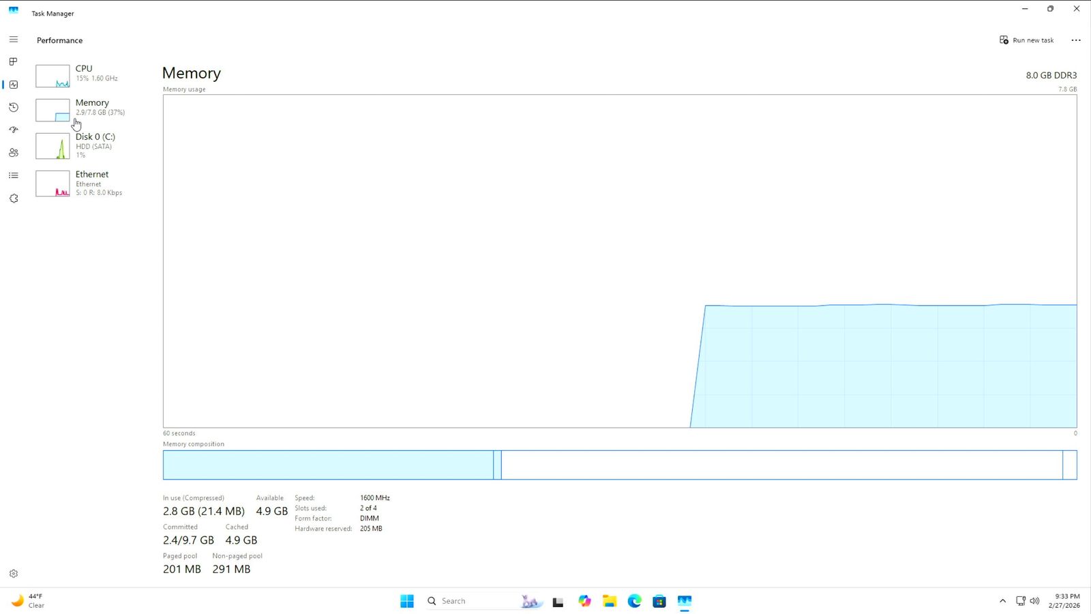Open the Details page icon
This screenshot has width=1091, height=614.
13,175
